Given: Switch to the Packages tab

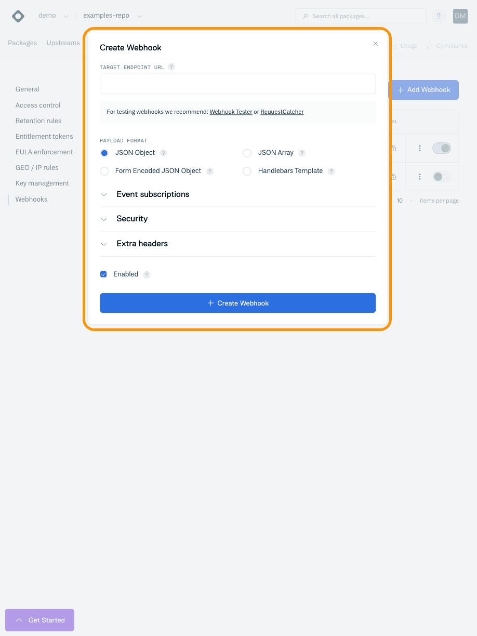Looking at the screenshot, I should [22, 43].
